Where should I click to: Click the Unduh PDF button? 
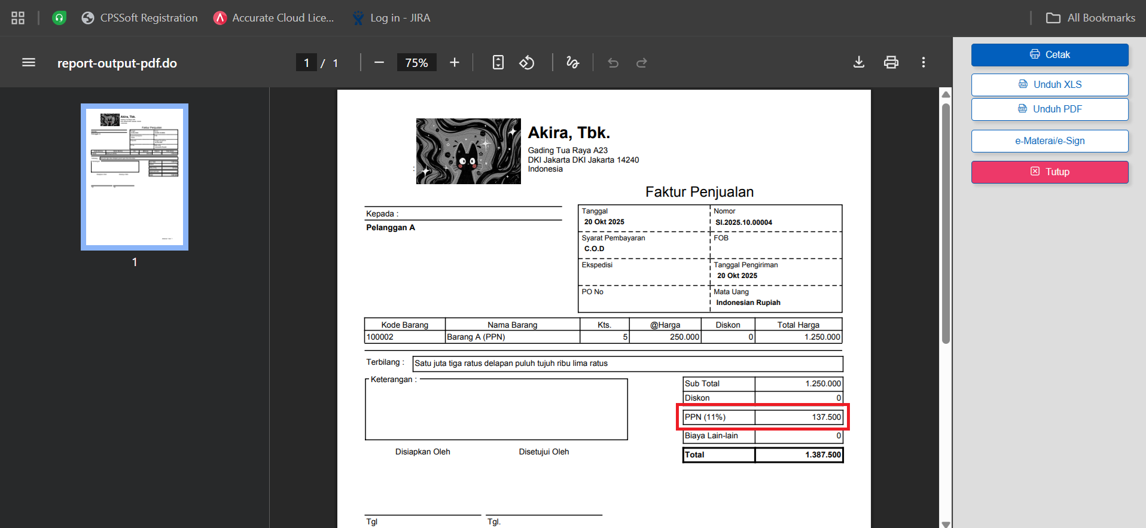1050,109
